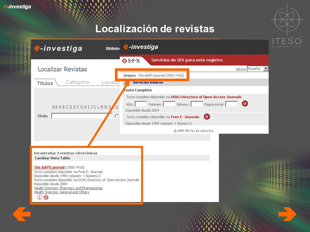
Task: Click the Free E- Journals link in SFX
Action: click(185, 117)
